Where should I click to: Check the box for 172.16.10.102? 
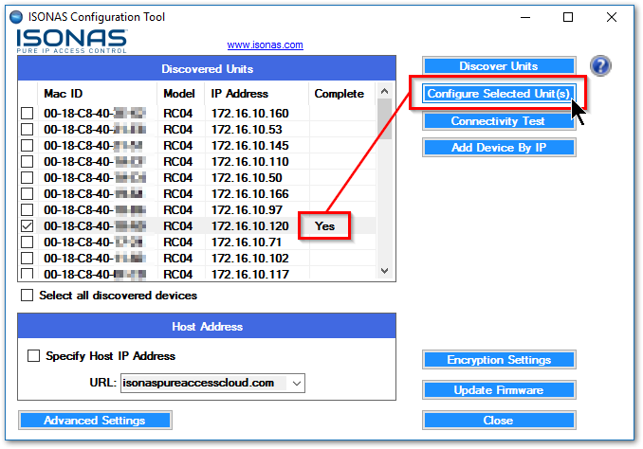coord(28,258)
